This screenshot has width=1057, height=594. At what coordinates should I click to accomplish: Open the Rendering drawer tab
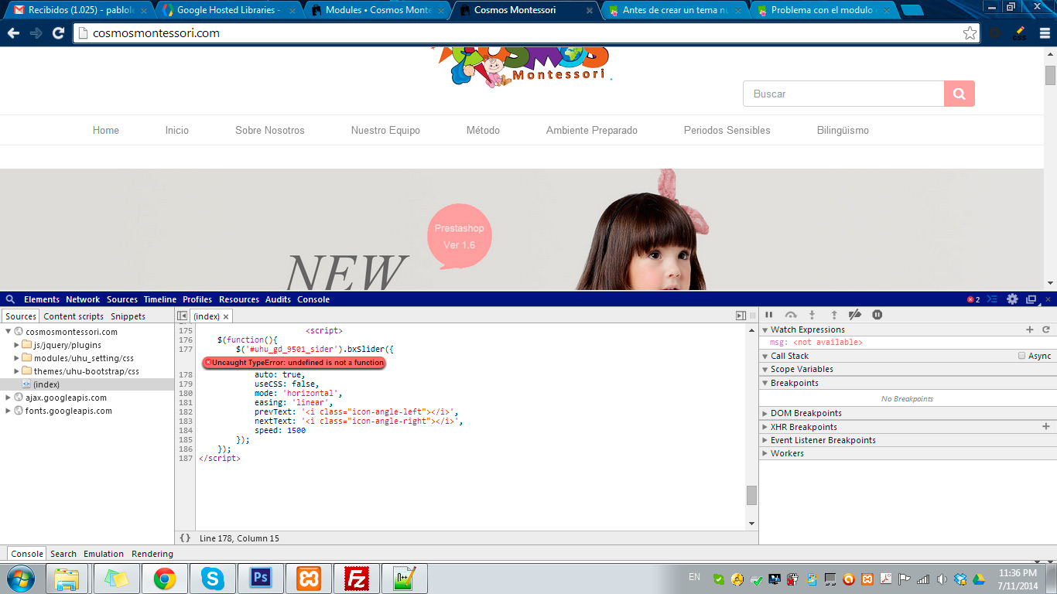click(x=152, y=554)
